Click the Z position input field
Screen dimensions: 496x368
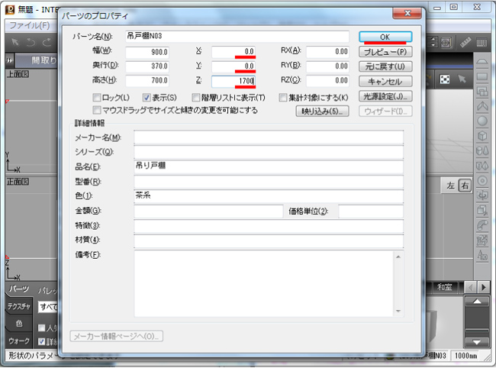pyautogui.click(x=233, y=79)
